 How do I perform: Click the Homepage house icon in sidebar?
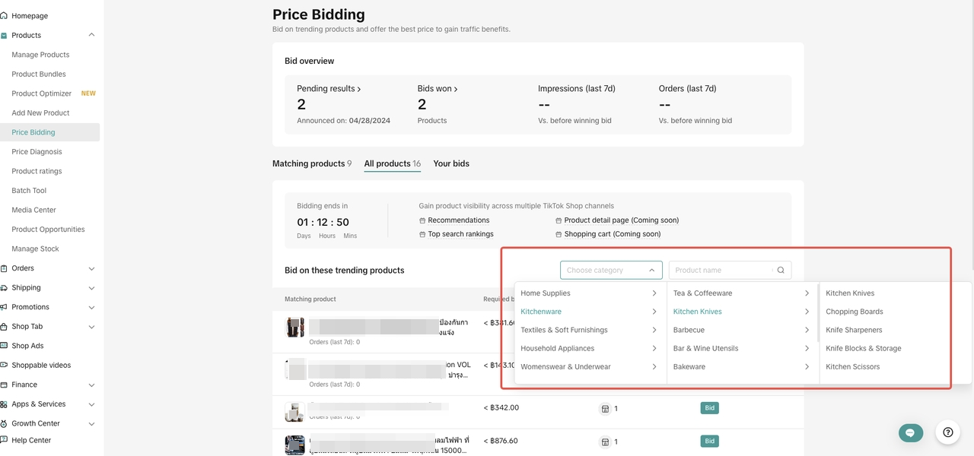click(5, 16)
